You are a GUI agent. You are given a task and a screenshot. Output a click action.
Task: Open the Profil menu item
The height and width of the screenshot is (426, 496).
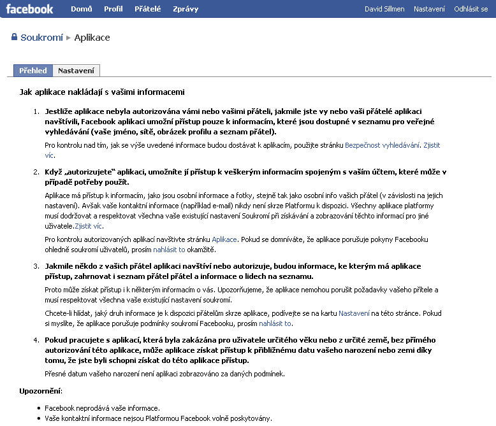113,9
